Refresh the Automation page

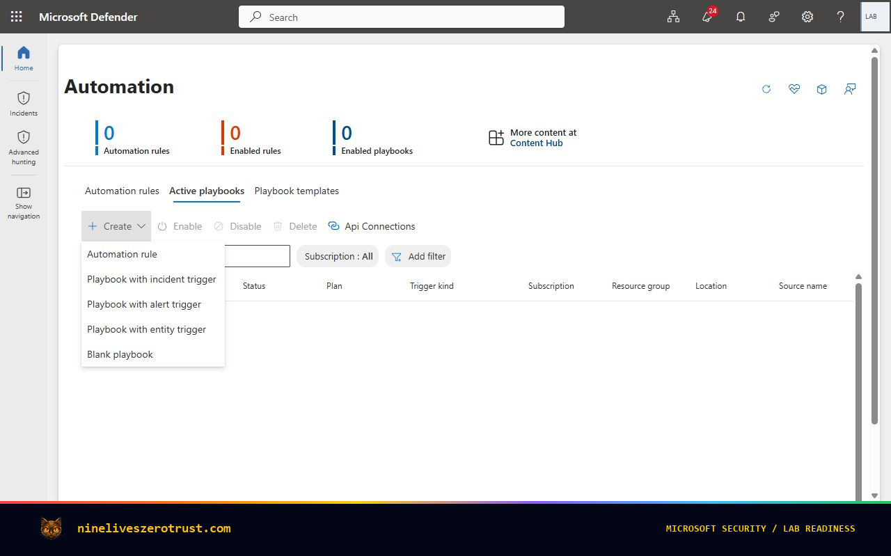click(766, 89)
